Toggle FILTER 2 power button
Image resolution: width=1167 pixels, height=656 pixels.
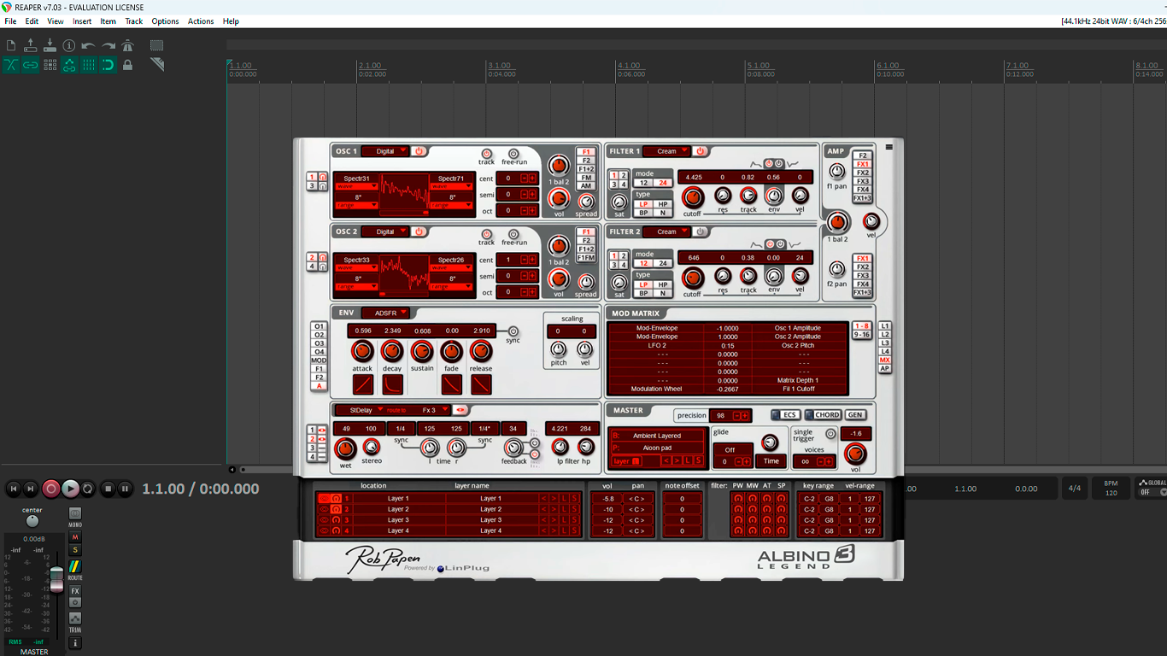click(x=701, y=231)
